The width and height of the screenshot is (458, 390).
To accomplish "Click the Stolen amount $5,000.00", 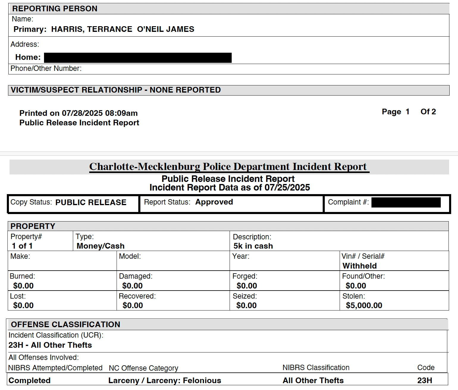I will tap(364, 305).
